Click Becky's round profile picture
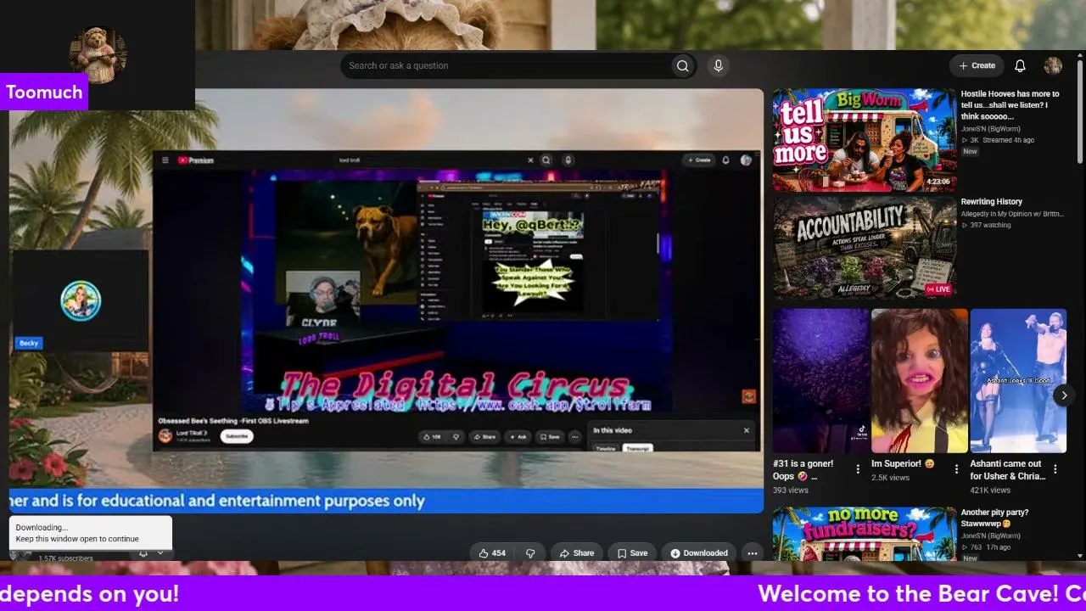This screenshot has height=611, width=1086. coord(81,300)
